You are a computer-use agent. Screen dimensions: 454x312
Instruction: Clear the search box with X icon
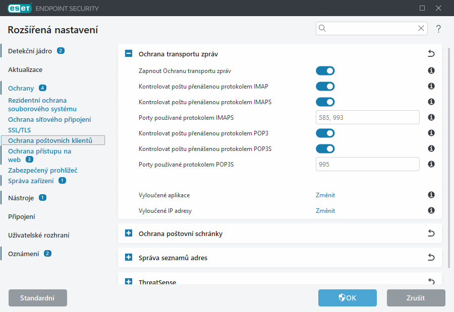(421, 29)
